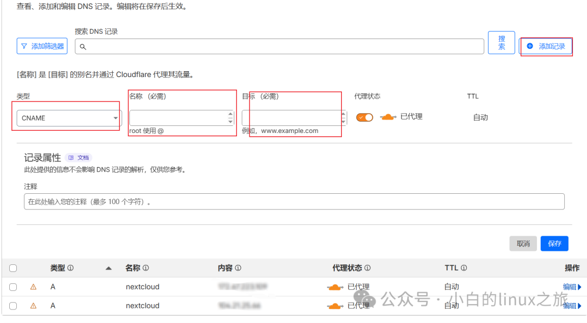Open the 文档 link beside 记录属性
The height and width of the screenshot is (323, 587).
[x=79, y=158]
